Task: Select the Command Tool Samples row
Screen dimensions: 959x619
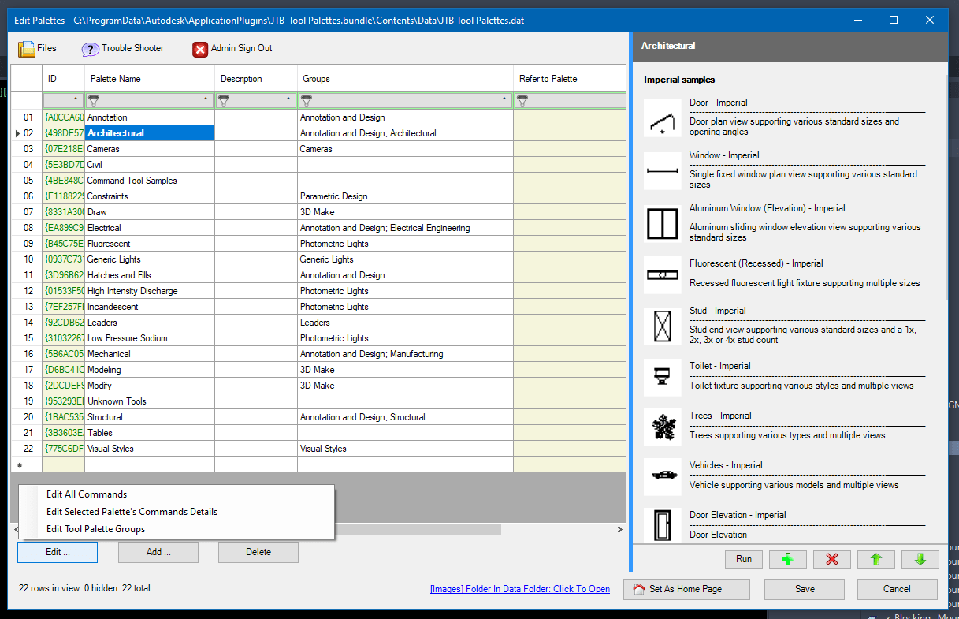Action: coord(150,181)
